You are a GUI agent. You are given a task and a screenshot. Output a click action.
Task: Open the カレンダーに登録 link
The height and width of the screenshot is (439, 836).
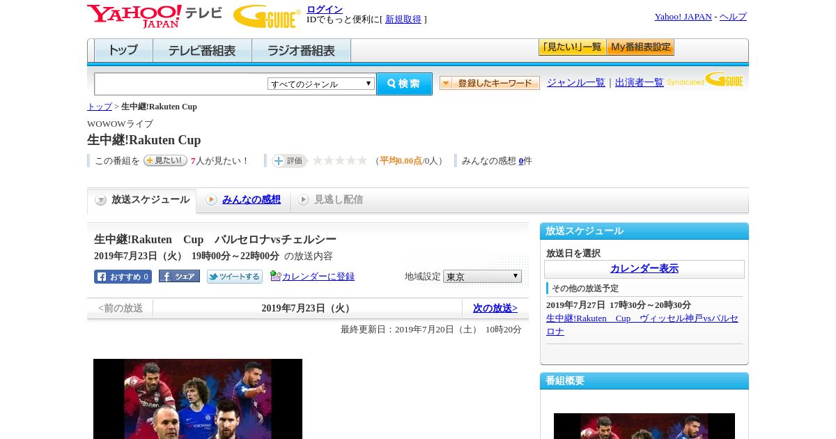318,277
